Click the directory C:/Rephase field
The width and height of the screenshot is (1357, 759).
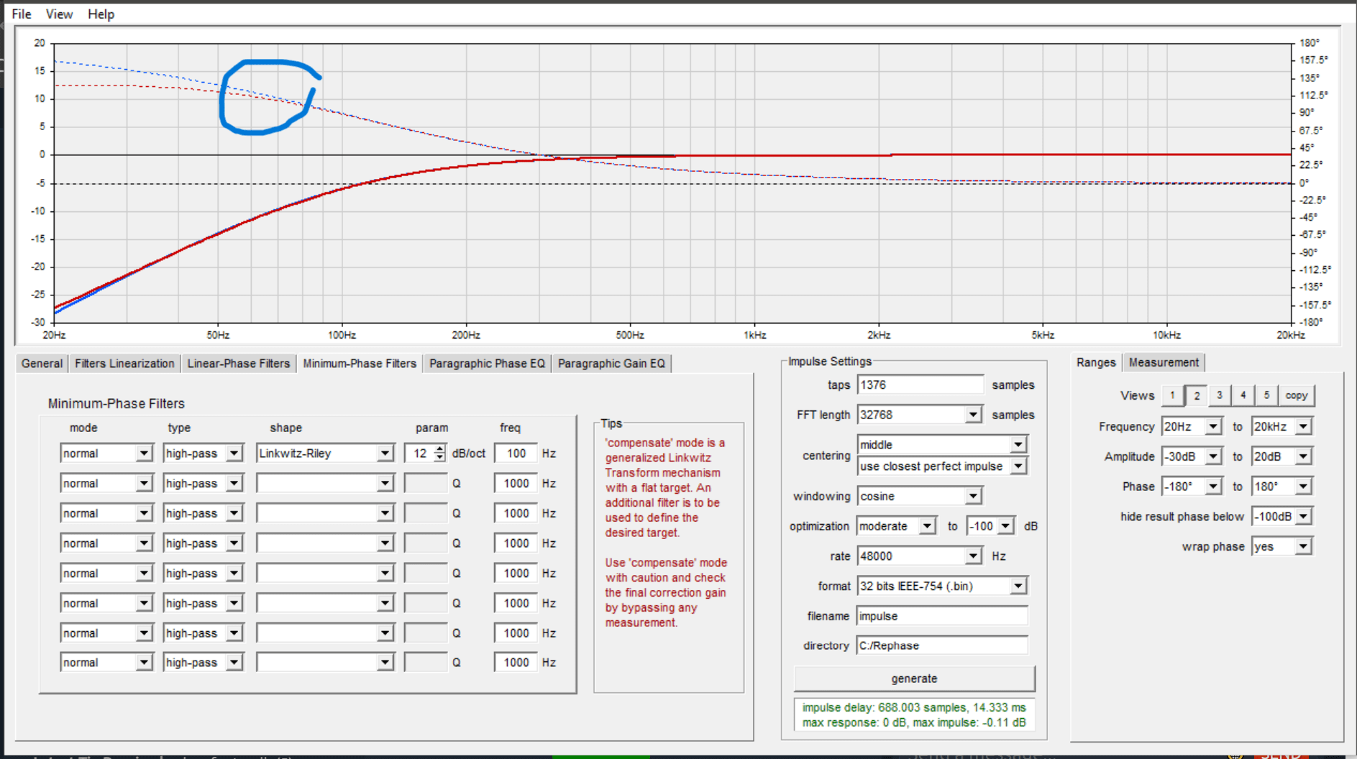tap(942, 645)
